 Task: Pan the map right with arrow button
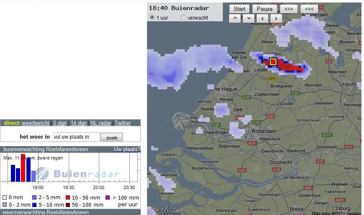(x=276, y=18)
